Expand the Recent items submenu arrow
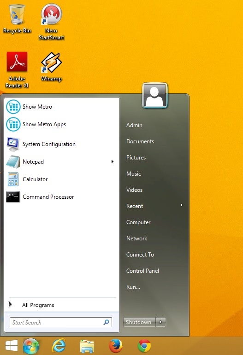243x355 pixels. click(181, 205)
